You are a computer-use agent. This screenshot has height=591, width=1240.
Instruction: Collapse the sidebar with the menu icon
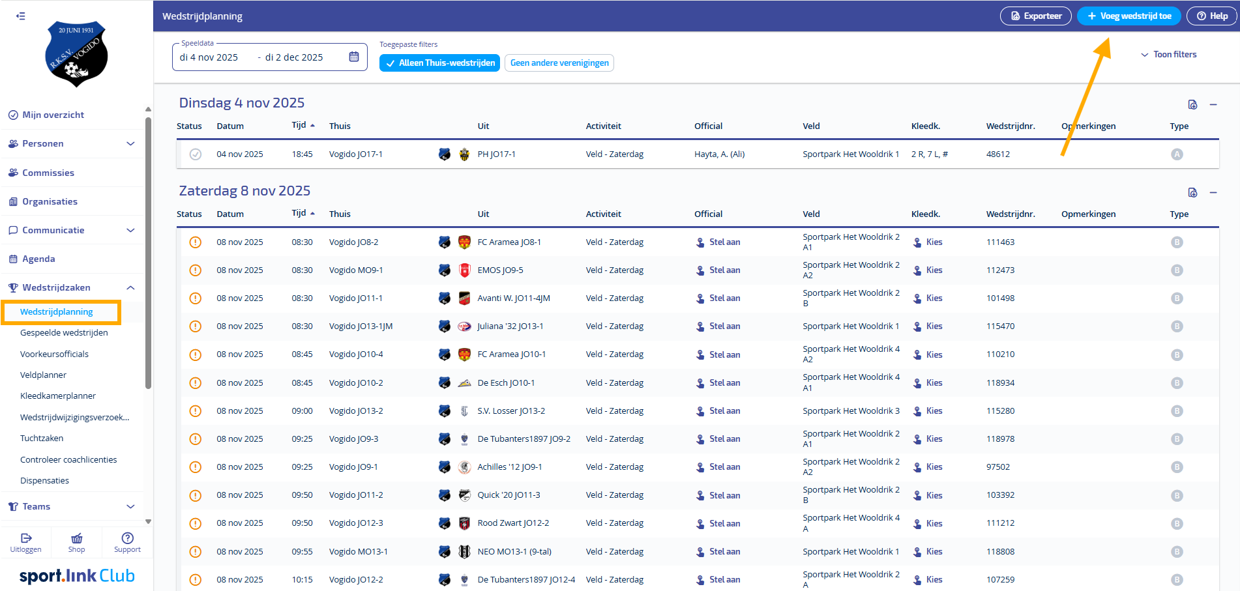[21, 16]
